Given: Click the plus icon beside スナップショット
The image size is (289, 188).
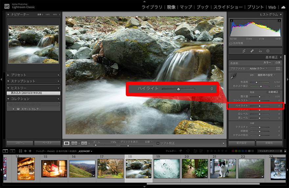Looking at the screenshot, I should click(x=58, y=81).
